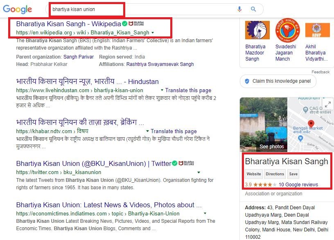Click the voice search microphone icon
The height and width of the screenshot is (240, 334).
(239, 9)
